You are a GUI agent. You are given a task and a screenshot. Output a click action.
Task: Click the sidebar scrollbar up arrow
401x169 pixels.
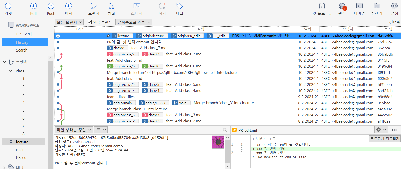50,58
